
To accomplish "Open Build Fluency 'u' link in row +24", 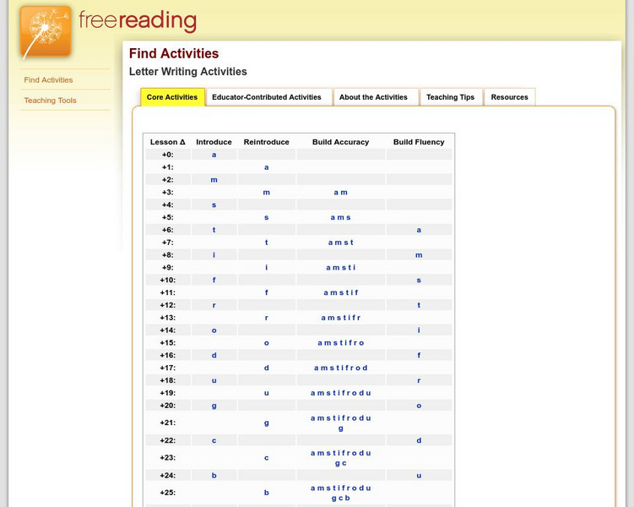I will click(419, 476).
